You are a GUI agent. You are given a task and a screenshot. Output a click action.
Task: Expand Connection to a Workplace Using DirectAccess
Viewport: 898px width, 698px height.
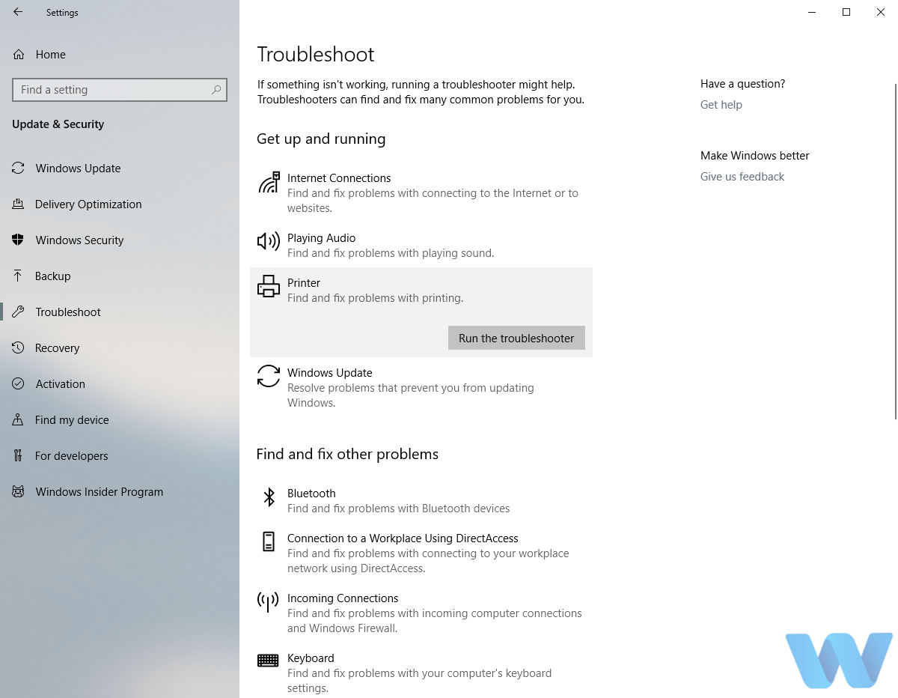(x=421, y=553)
